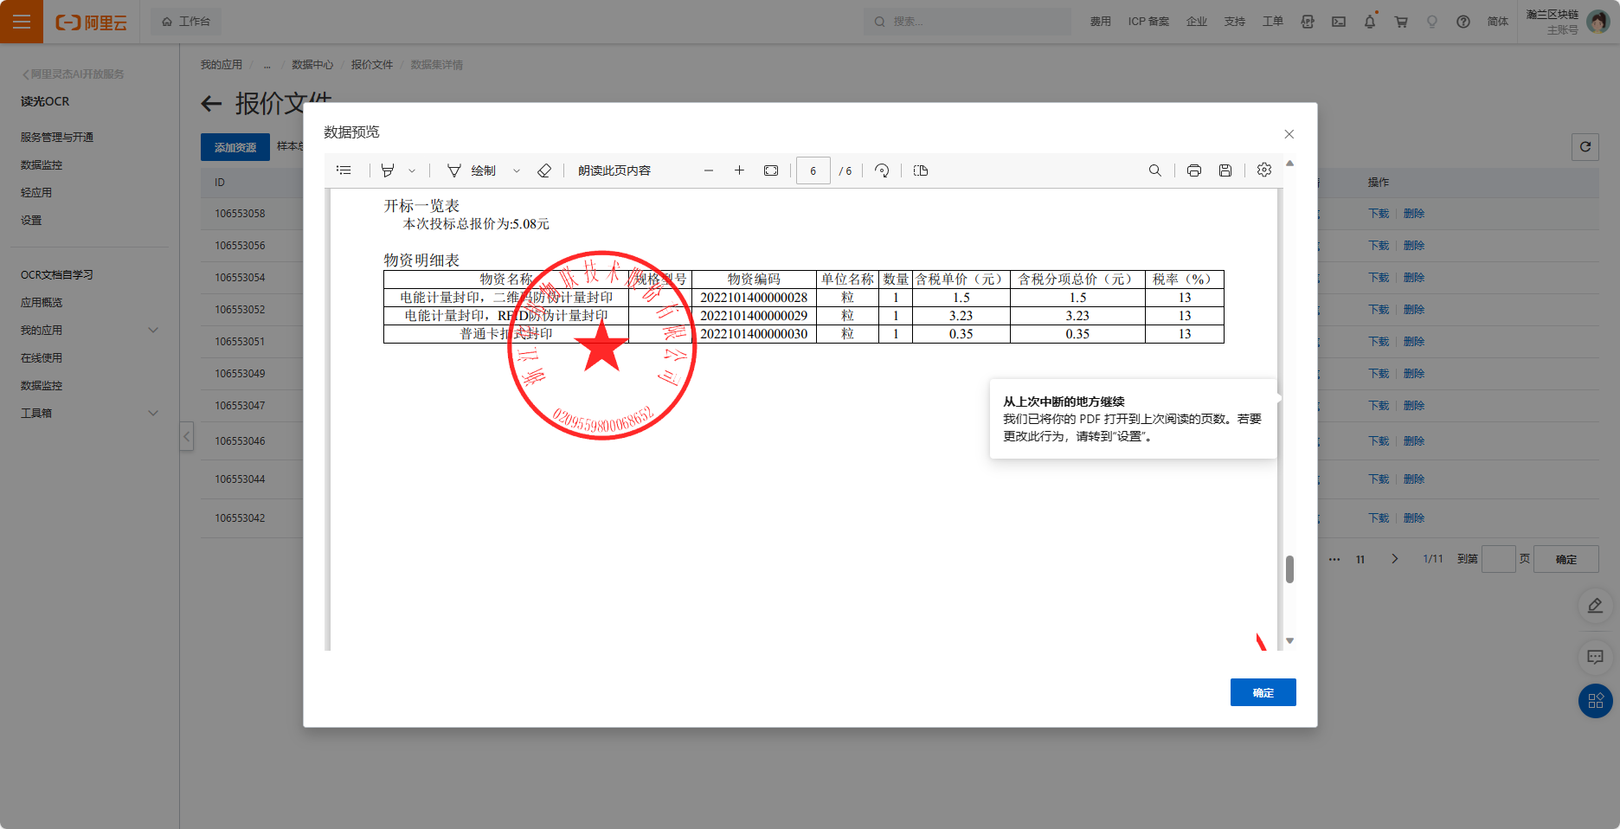1620x829 pixels.
Task: Open 服务管理与开通 in sidebar
Action: point(57,138)
